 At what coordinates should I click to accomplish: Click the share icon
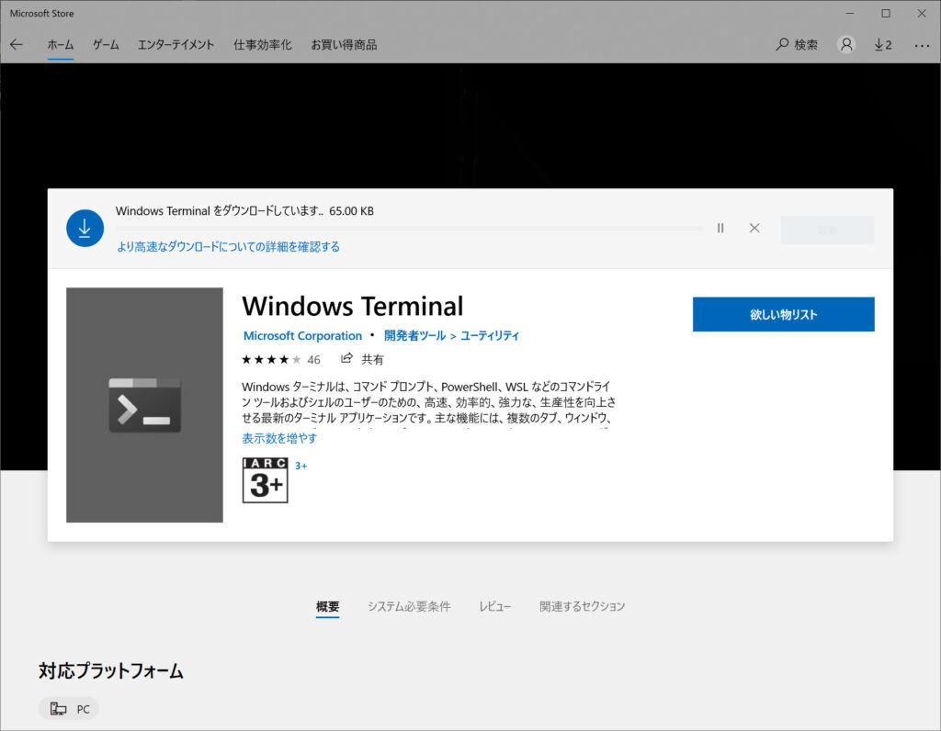click(x=346, y=358)
